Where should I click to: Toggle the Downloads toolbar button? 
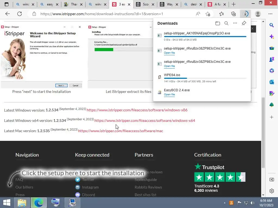click(245, 14)
